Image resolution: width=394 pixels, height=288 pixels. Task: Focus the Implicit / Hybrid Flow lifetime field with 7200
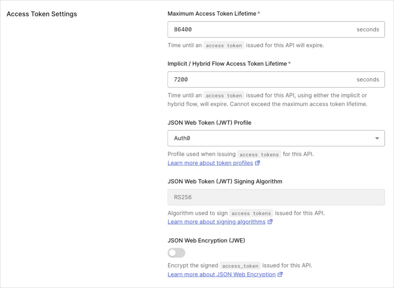[x=276, y=79]
